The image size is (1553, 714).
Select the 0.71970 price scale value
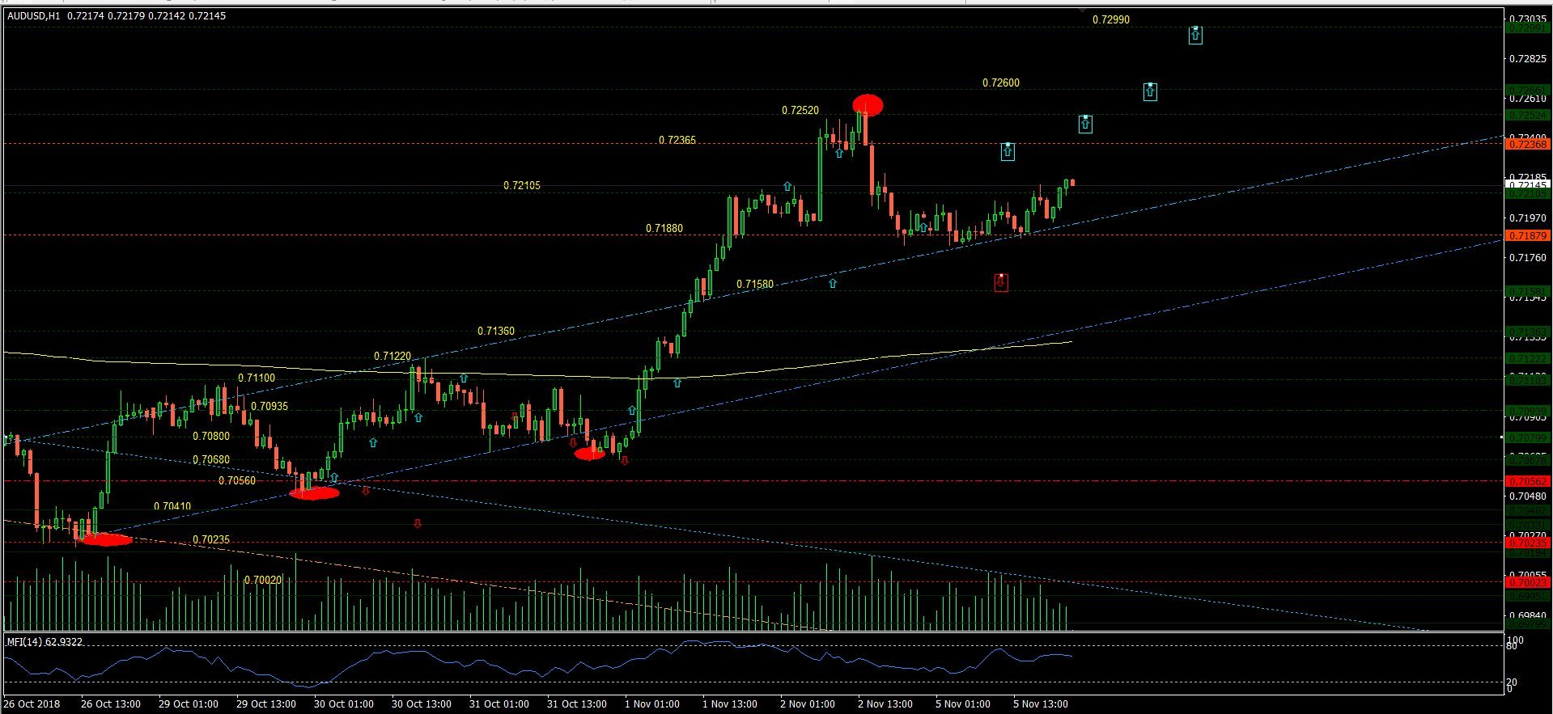[x=1528, y=218]
